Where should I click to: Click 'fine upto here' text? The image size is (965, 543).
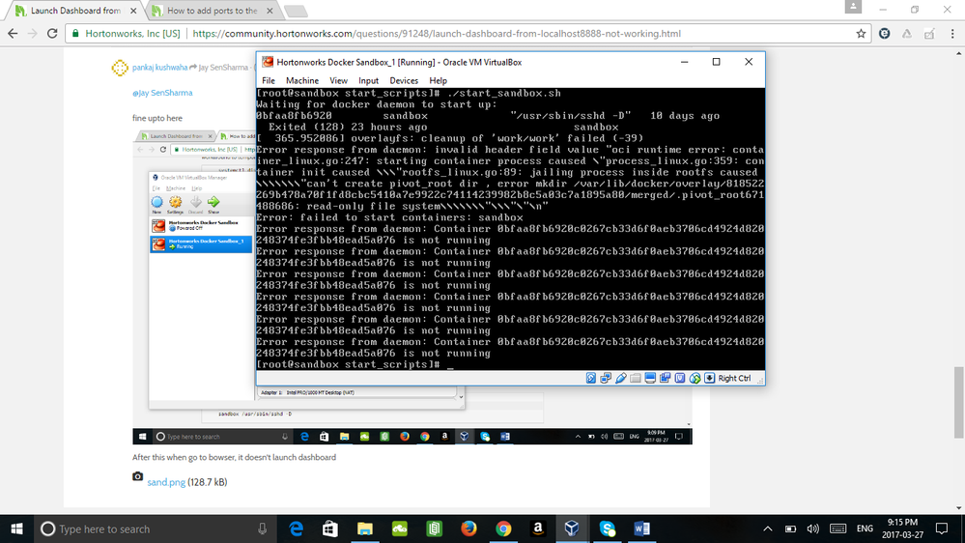pos(156,118)
